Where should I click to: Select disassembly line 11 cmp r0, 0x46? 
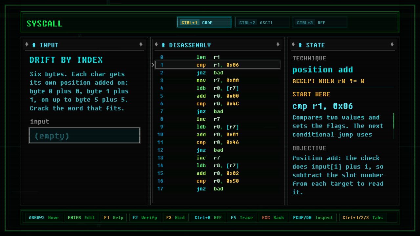point(218,142)
